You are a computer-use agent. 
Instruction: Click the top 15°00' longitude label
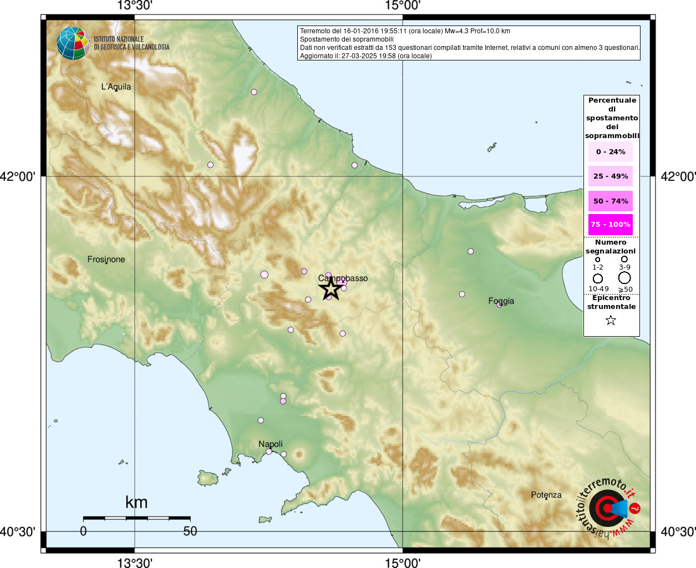click(403, 6)
